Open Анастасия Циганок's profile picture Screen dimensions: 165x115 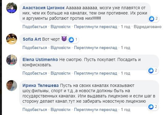pyautogui.click(x=11, y=8)
